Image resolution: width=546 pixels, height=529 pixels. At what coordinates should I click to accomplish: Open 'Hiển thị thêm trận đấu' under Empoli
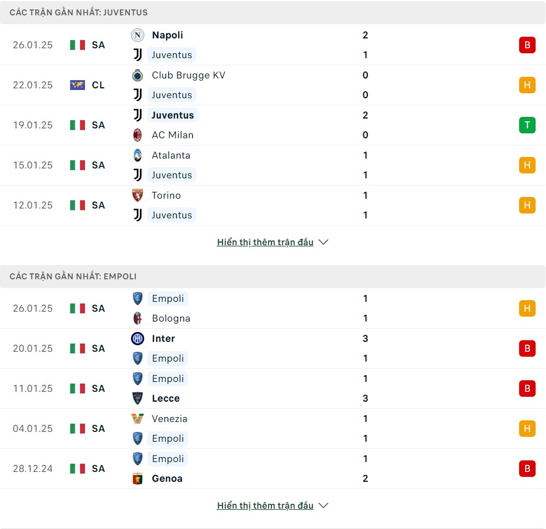pyautogui.click(x=265, y=505)
